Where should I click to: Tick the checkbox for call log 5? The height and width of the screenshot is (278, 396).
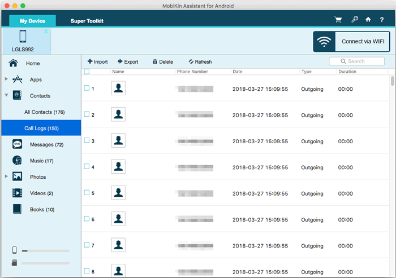tap(87, 193)
